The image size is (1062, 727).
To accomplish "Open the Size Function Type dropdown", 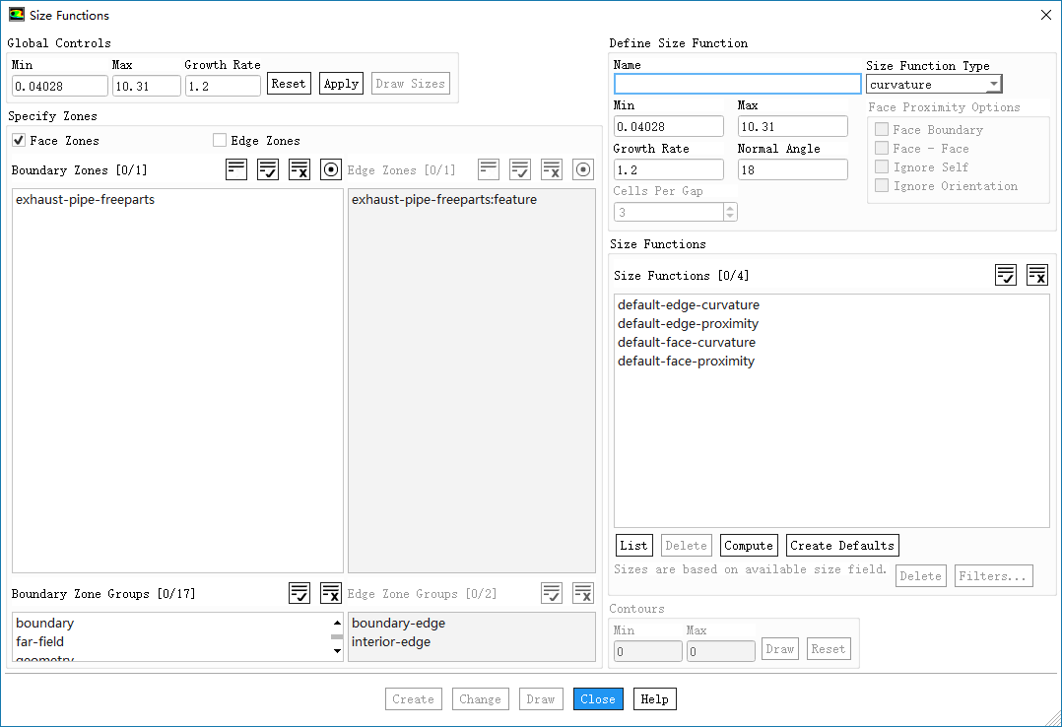I will coord(993,85).
